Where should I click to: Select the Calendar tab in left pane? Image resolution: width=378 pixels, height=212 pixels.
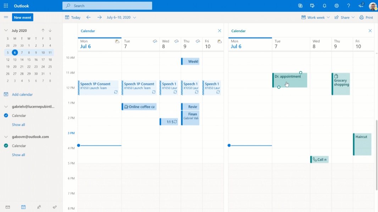pyautogui.click(x=88, y=31)
